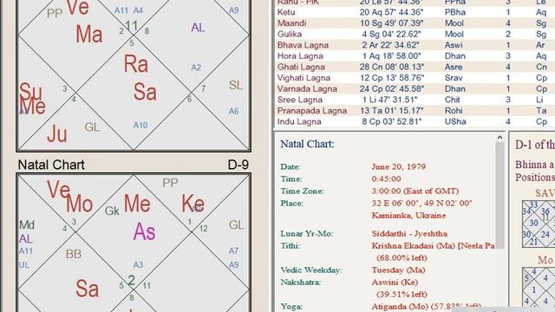Select the Sree Lagna row name
This screenshot has width=555, height=312.
(x=300, y=100)
